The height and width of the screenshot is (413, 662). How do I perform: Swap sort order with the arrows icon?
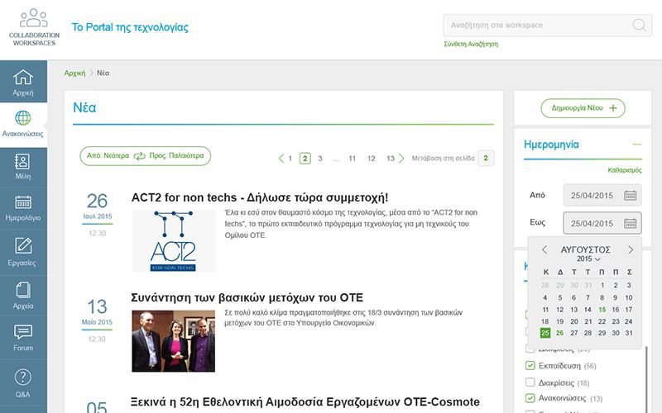click(139, 156)
